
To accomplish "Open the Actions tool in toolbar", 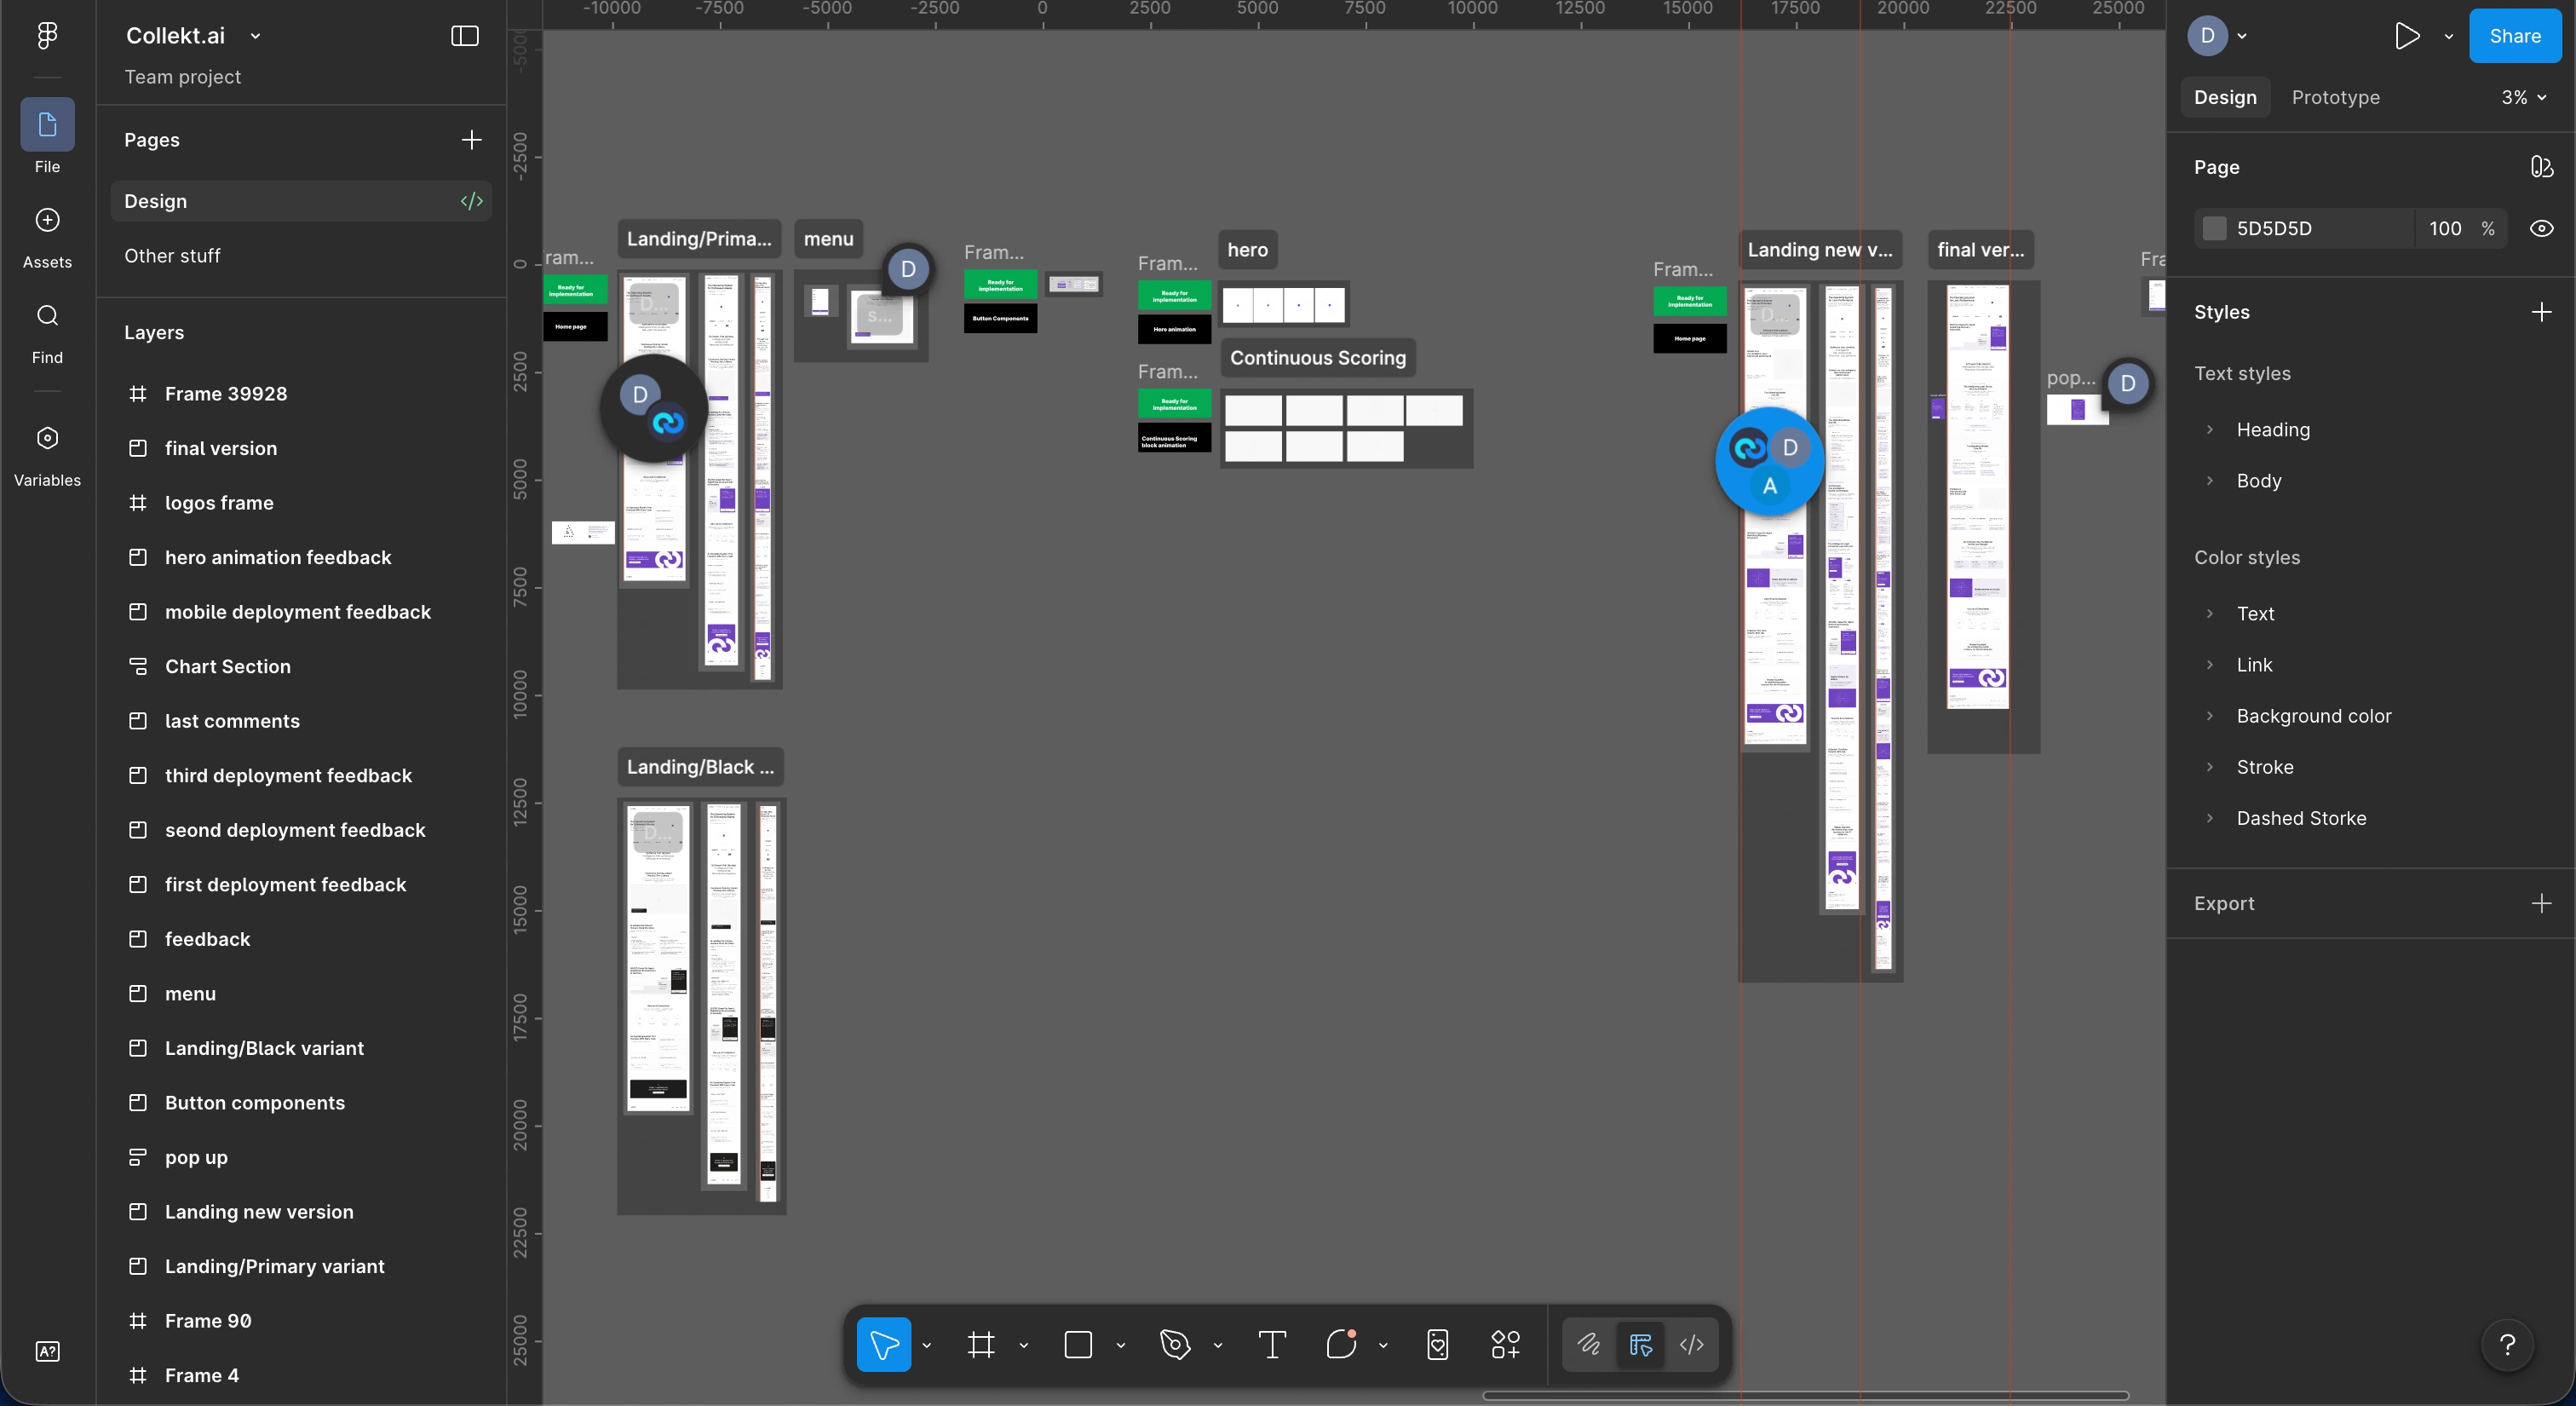I will coord(1505,1345).
